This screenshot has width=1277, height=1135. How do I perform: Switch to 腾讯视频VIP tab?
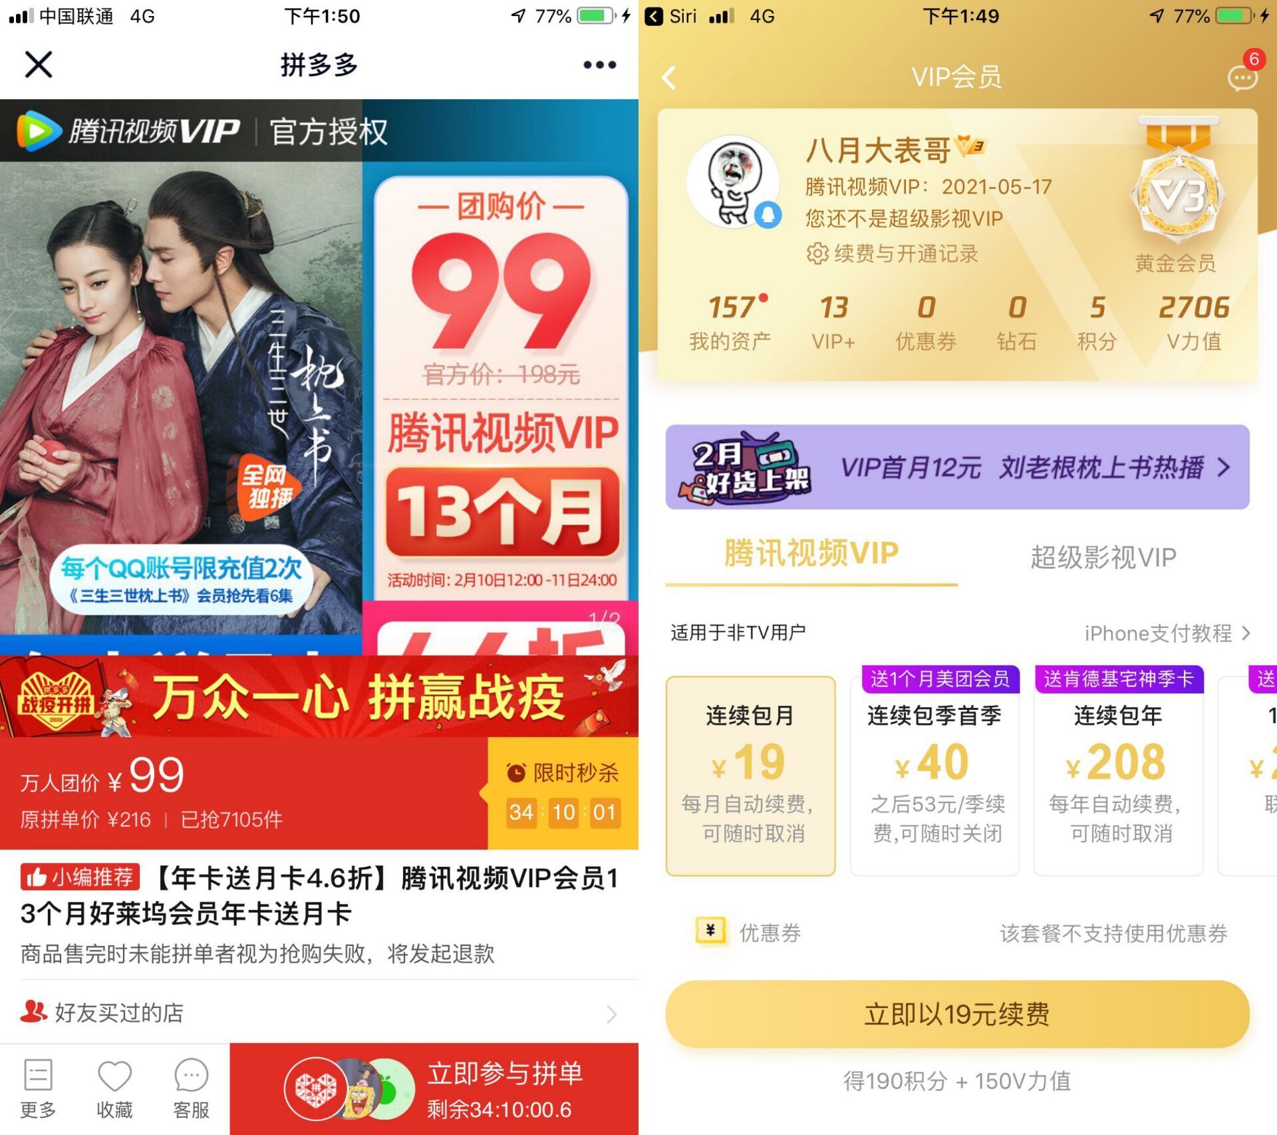tap(811, 554)
